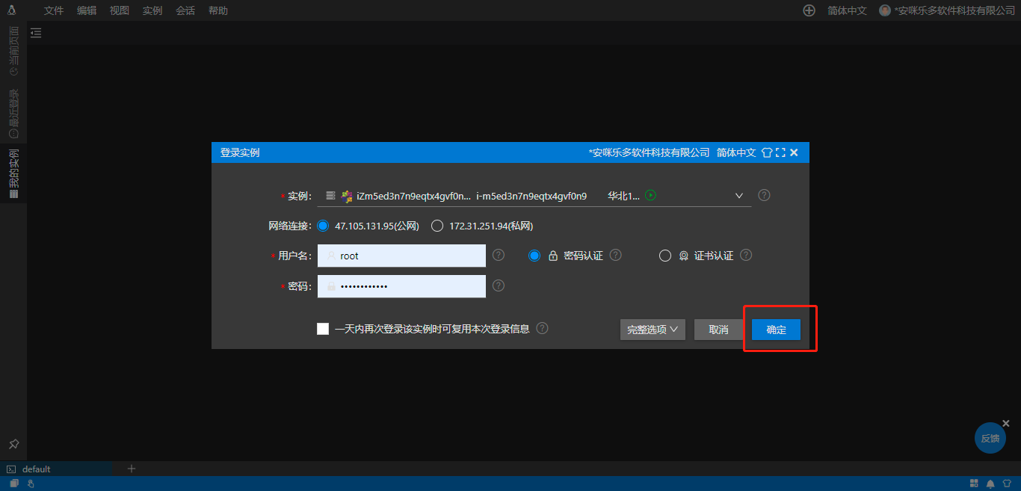
Task: Click the hand pointer icon in status bar
Action: tap(31, 484)
